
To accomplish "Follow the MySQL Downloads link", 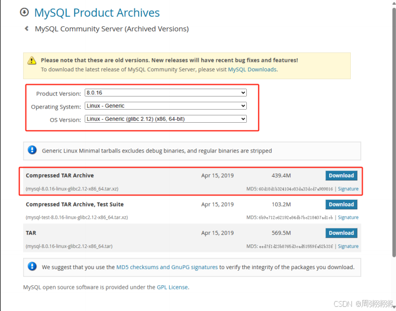I will tap(252, 69).
